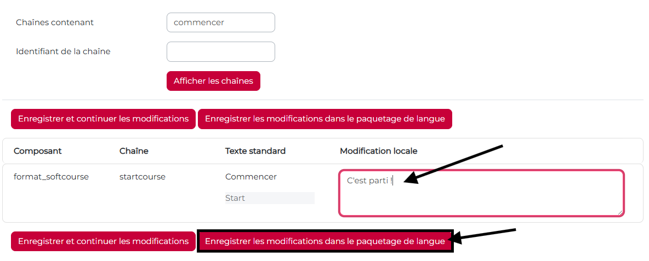Select the "Modification locale" column header
Image resolution: width=649 pixels, height=261 pixels.
(x=379, y=151)
